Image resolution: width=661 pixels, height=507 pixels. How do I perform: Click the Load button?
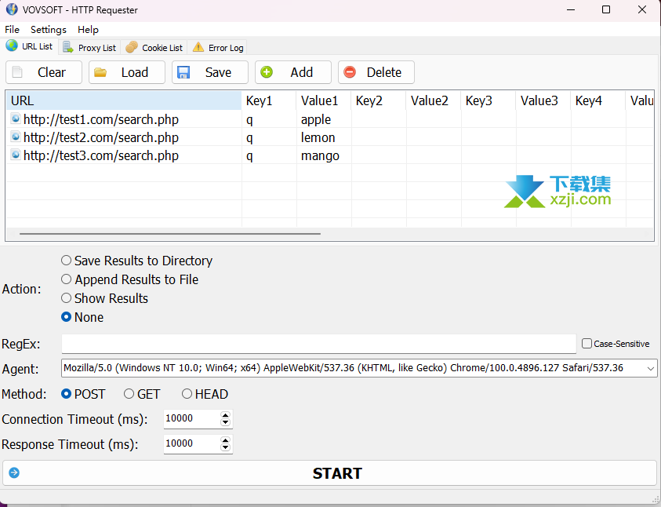(x=127, y=72)
